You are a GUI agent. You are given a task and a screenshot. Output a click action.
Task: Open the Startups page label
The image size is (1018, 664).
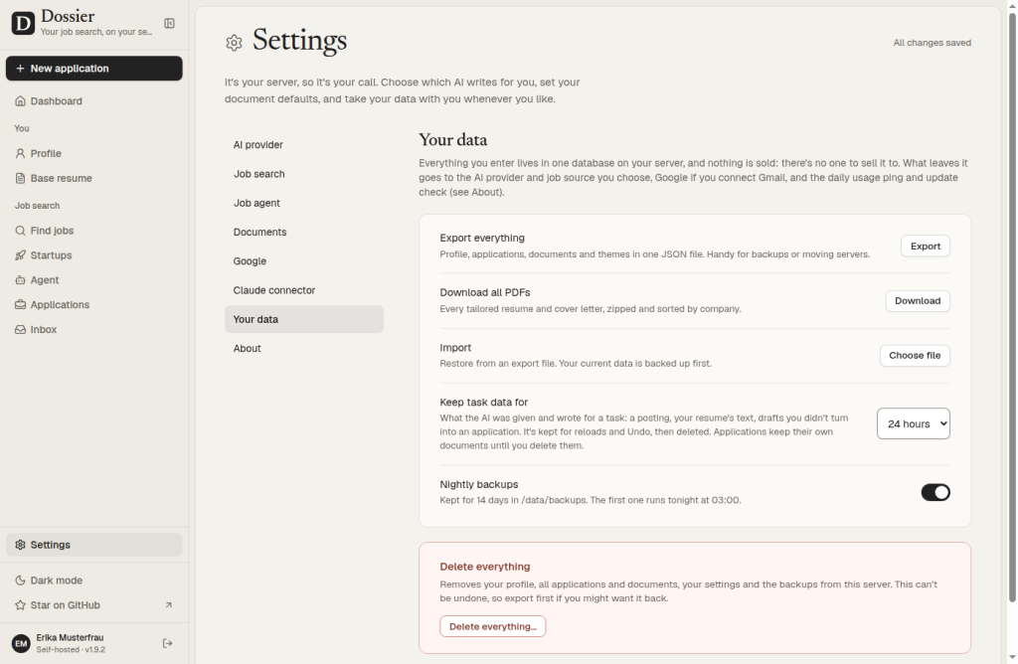(52, 255)
